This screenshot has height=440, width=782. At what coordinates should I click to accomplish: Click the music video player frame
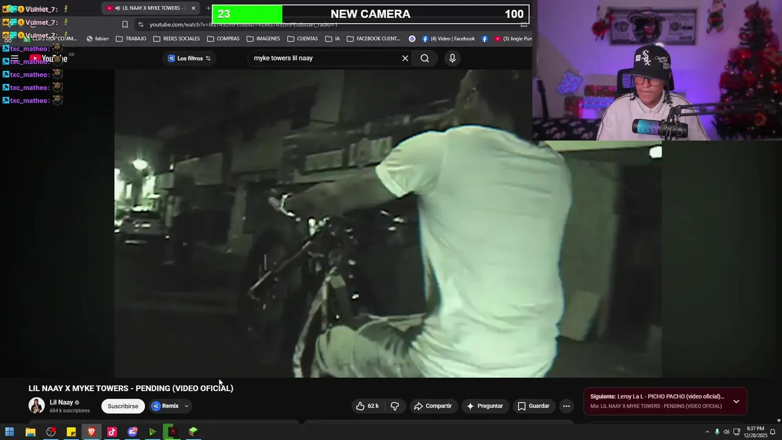[388, 224]
